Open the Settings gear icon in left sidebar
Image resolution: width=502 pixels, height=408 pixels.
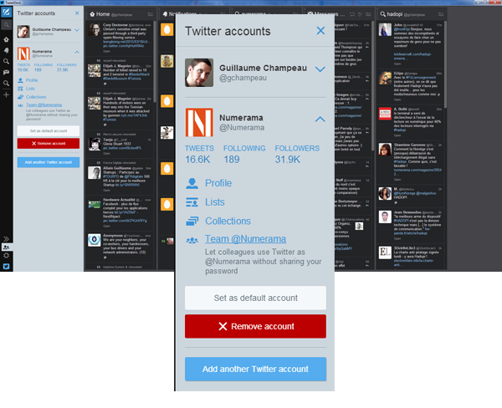click(6, 254)
